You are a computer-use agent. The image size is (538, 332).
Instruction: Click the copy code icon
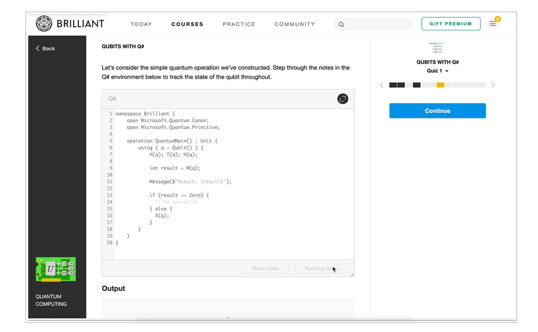342,99
